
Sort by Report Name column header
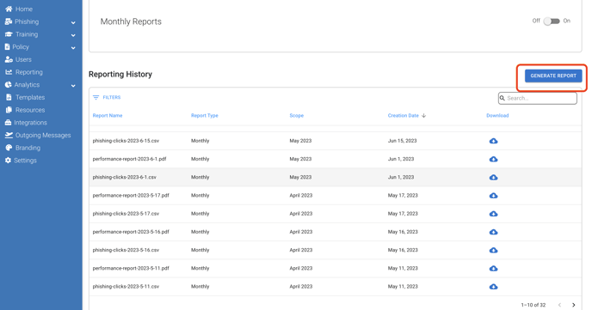[108, 116]
